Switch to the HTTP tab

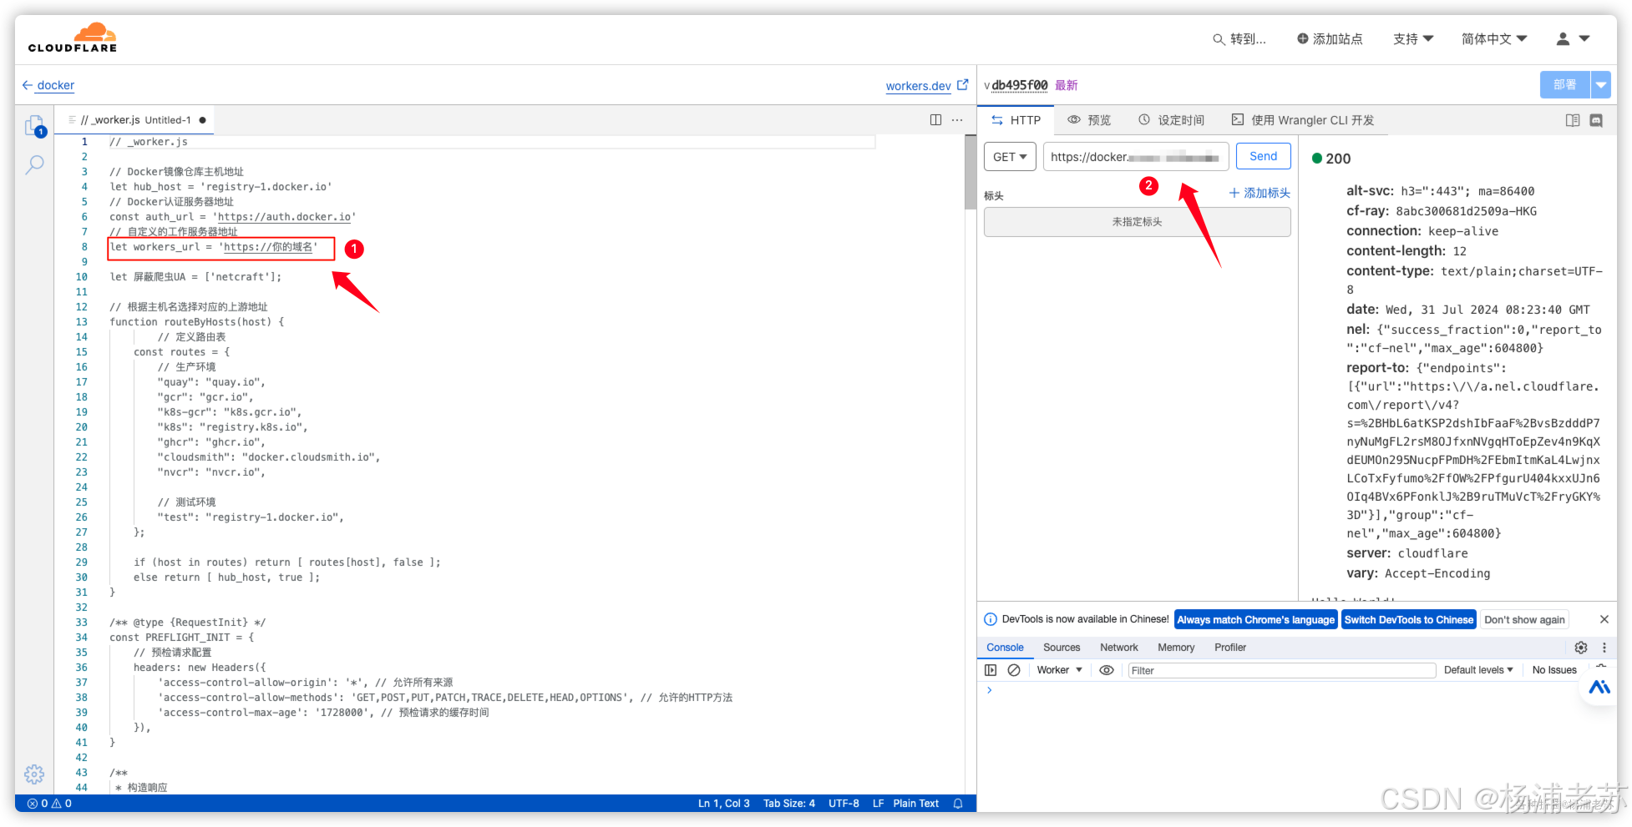pos(1016,120)
